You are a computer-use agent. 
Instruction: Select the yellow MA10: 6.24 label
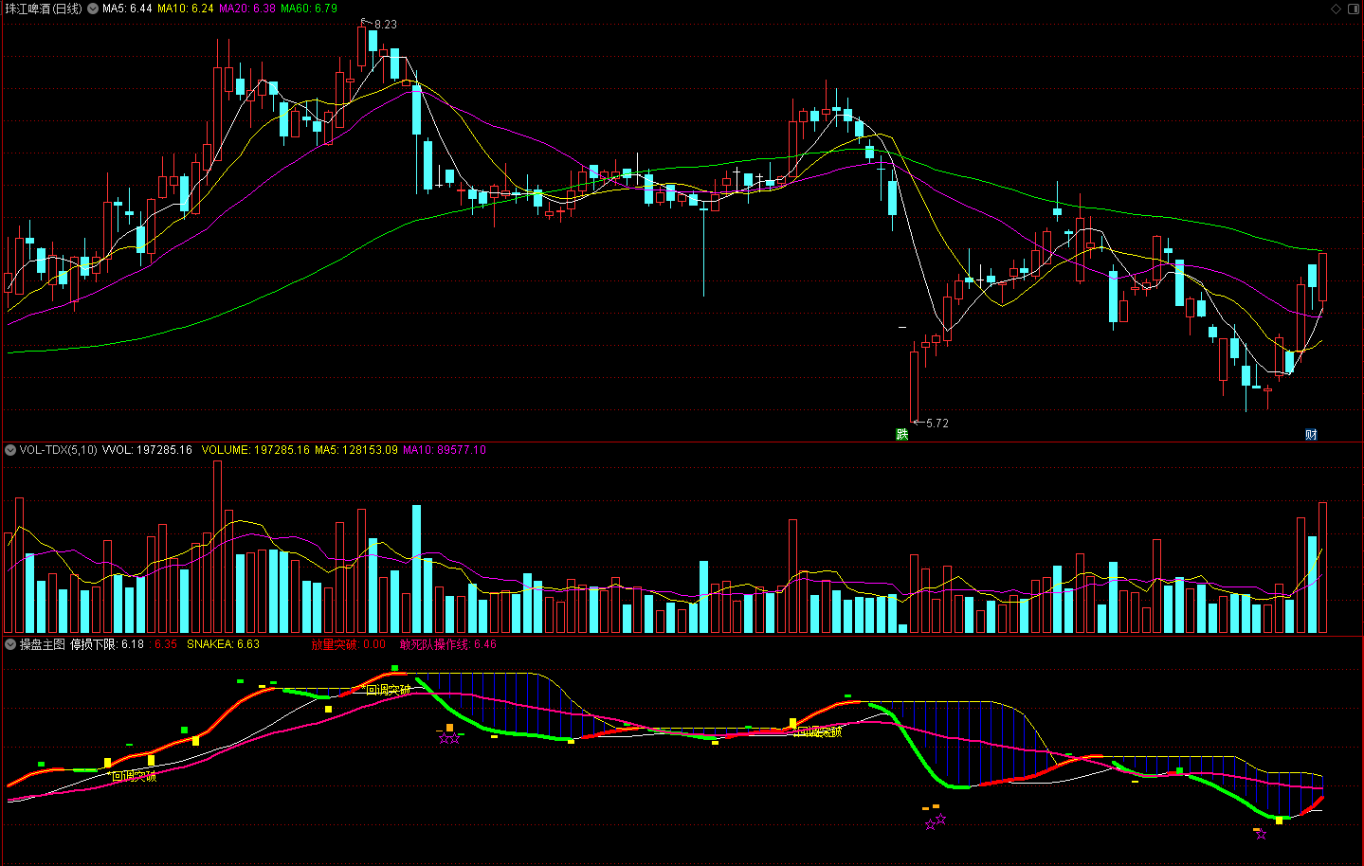pos(186,9)
